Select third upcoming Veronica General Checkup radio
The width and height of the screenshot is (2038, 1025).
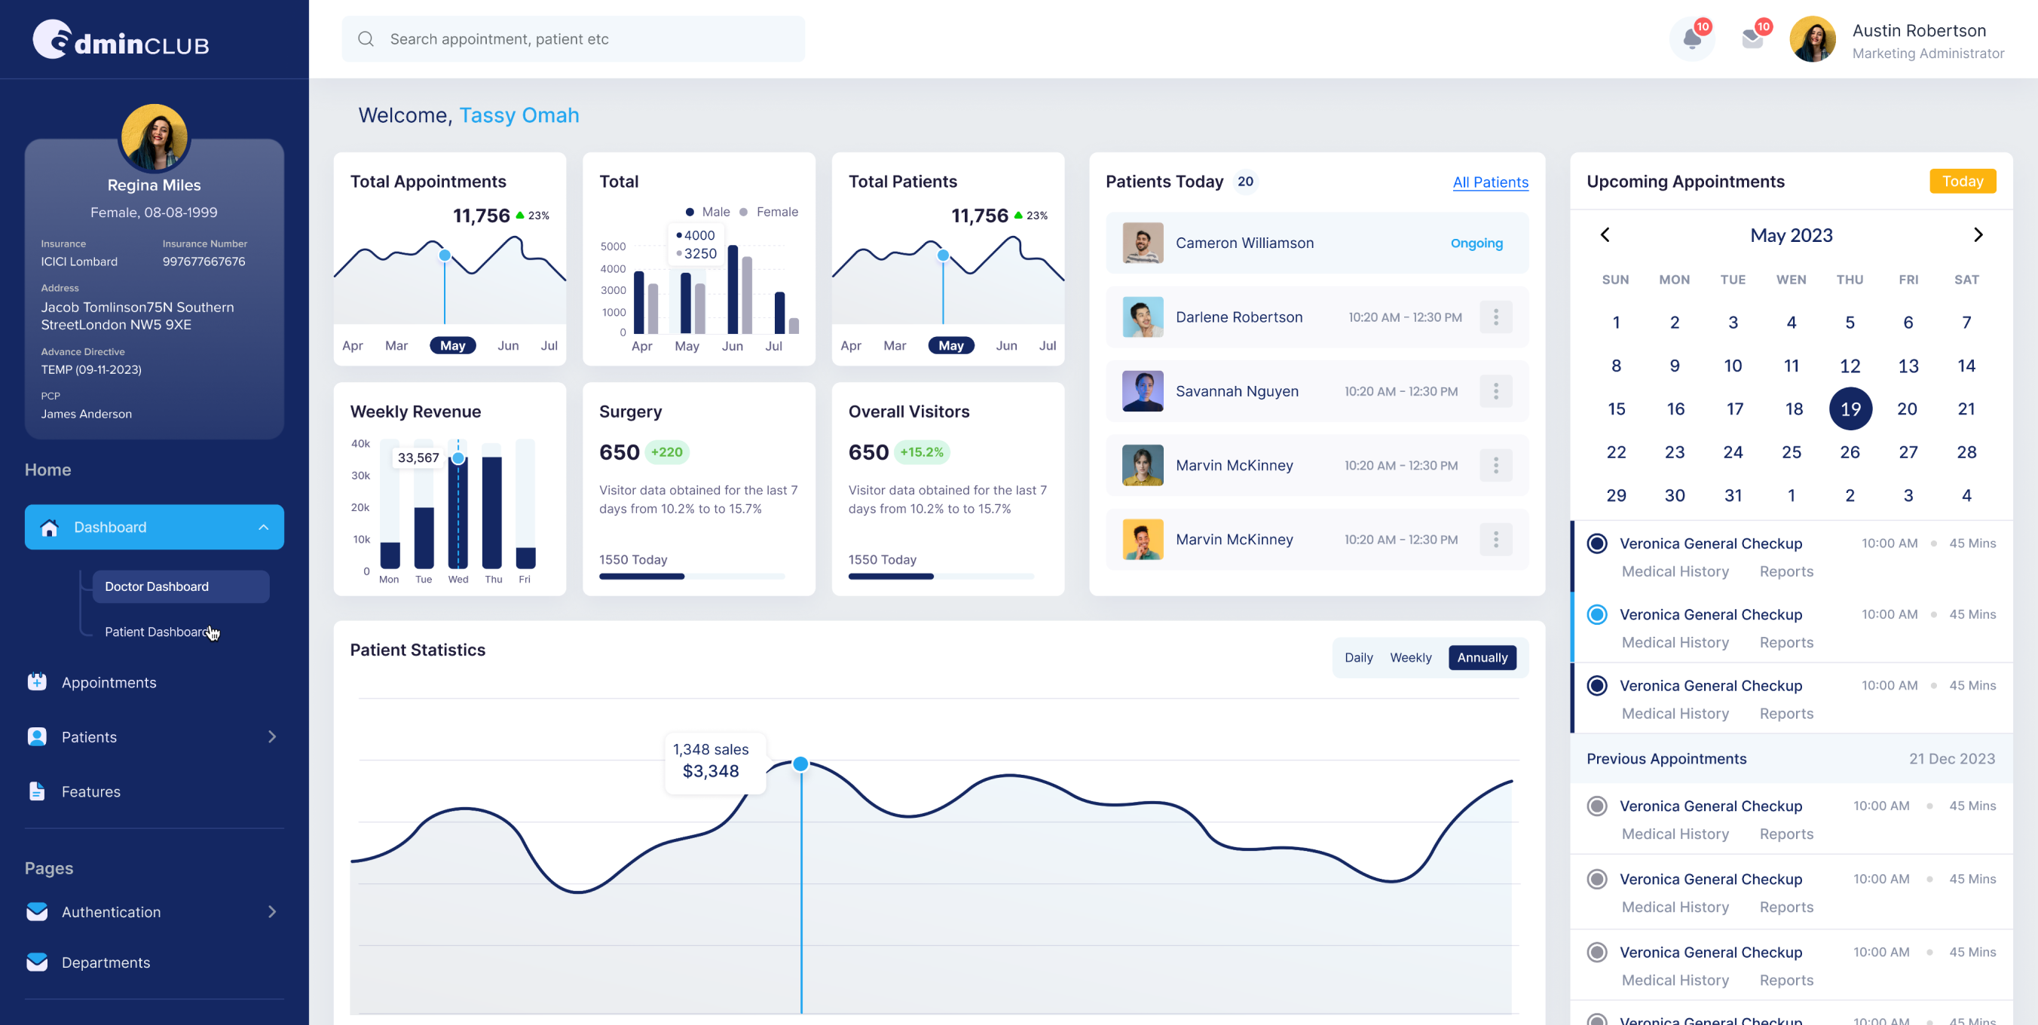pyautogui.click(x=1597, y=686)
